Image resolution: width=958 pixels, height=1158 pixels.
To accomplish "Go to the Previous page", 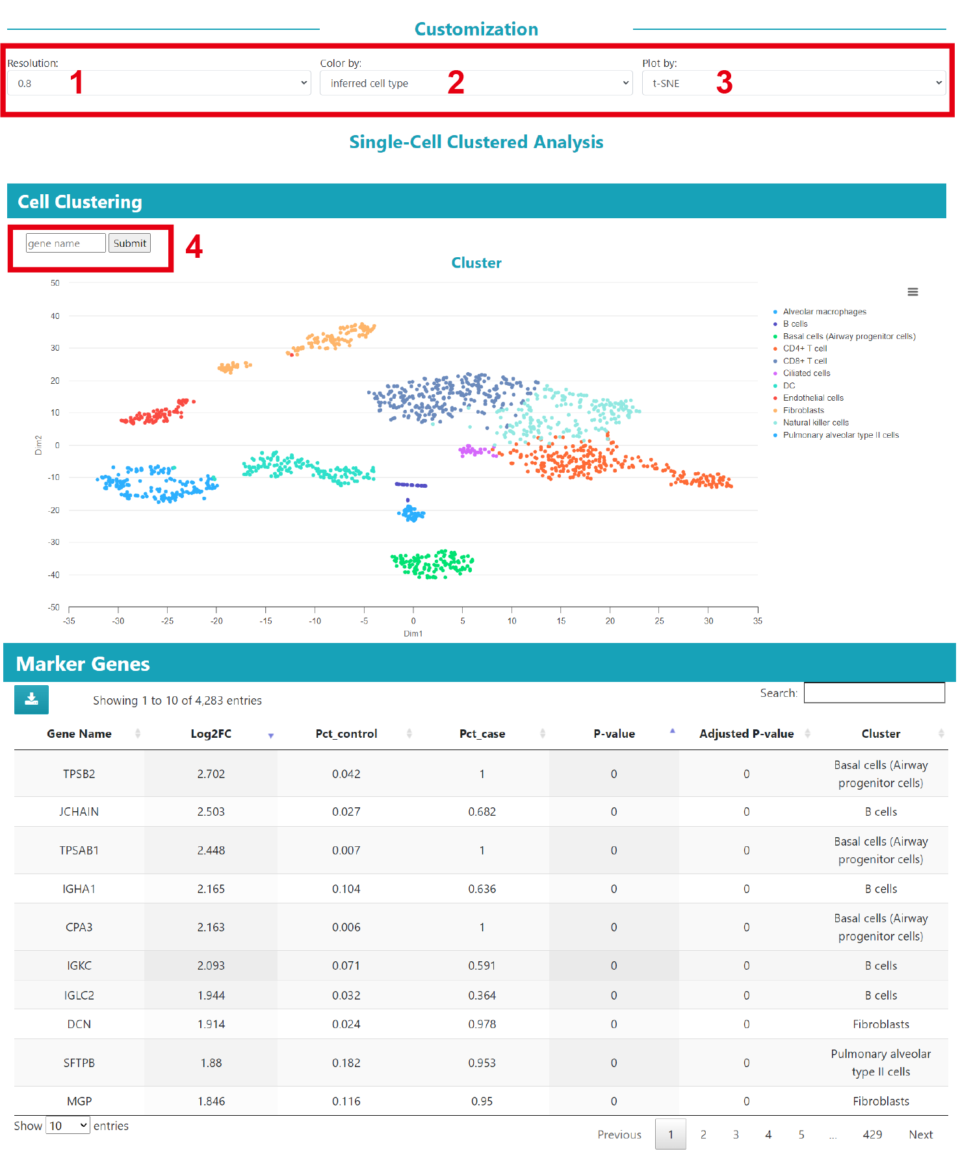I will point(619,1135).
